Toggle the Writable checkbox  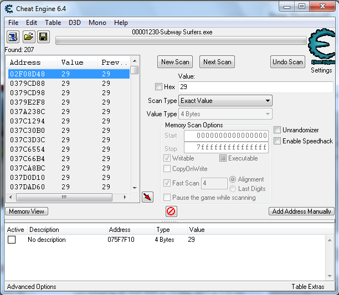[167, 158]
